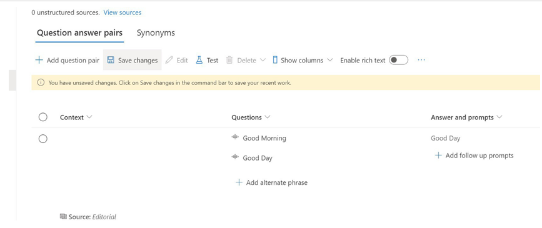Image resolution: width=542 pixels, height=228 pixels.
Task: Toggle the Enable rich text switch
Action: pyautogui.click(x=399, y=60)
